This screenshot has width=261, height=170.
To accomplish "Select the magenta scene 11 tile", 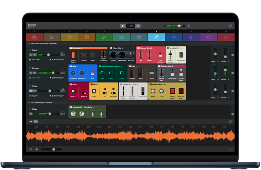I will 208,37.
